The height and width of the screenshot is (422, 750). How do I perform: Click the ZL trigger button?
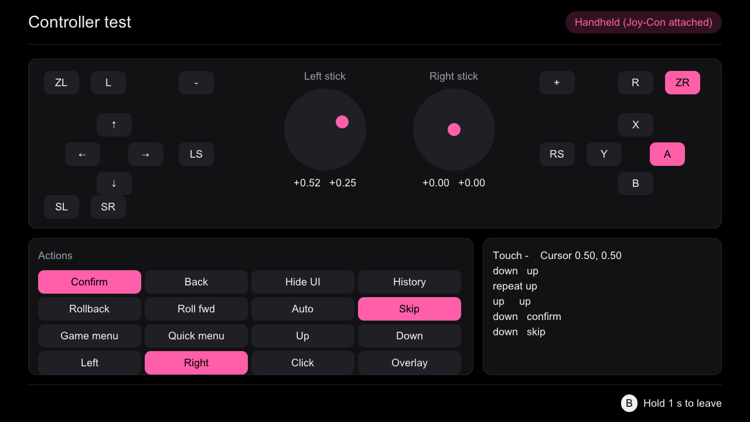click(62, 83)
